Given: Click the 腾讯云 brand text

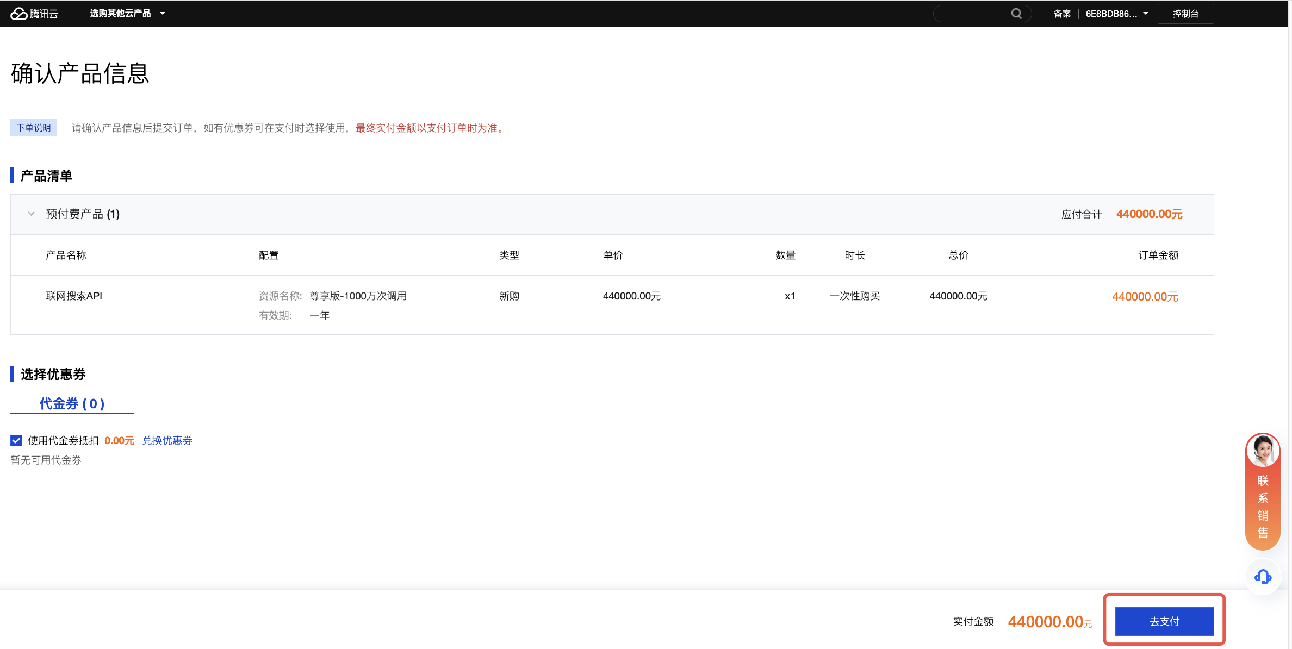Looking at the screenshot, I should click(44, 14).
